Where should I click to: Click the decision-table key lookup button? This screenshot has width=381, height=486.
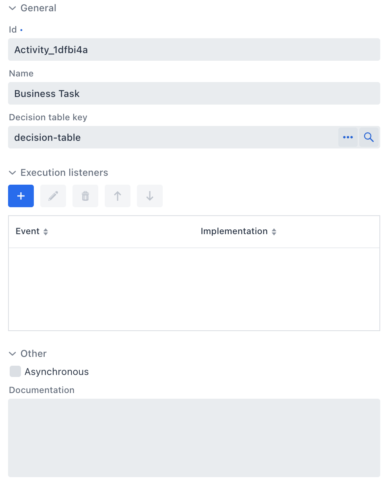[x=369, y=137]
